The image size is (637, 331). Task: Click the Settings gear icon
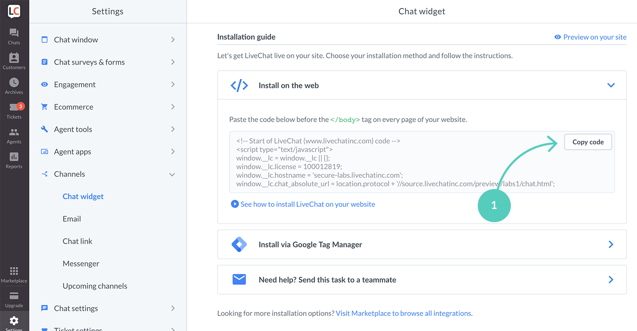(14, 321)
